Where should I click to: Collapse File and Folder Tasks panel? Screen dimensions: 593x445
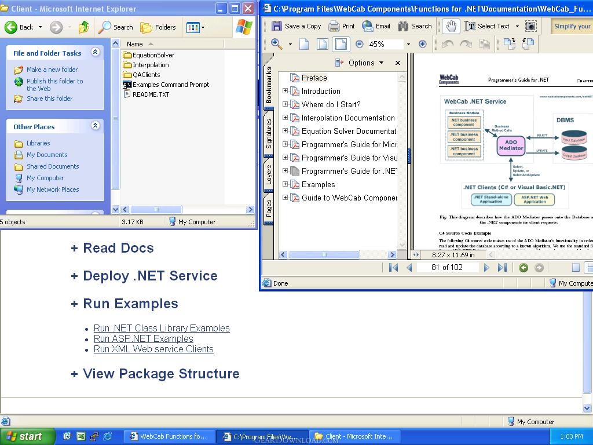pos(95,52)
